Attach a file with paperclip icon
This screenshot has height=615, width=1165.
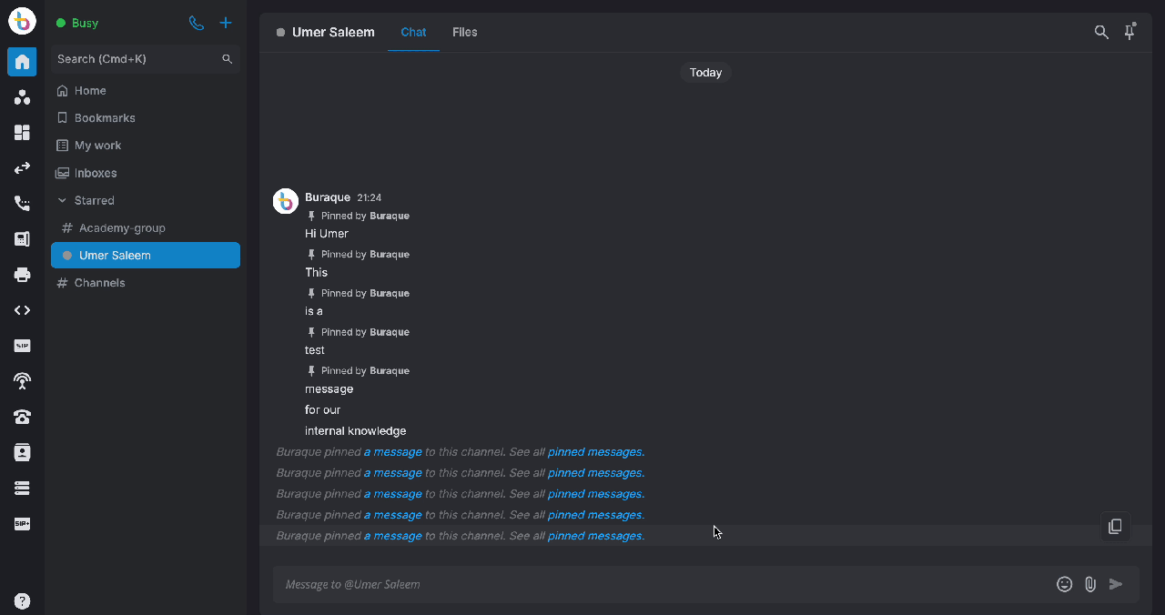coord(1090,584)
